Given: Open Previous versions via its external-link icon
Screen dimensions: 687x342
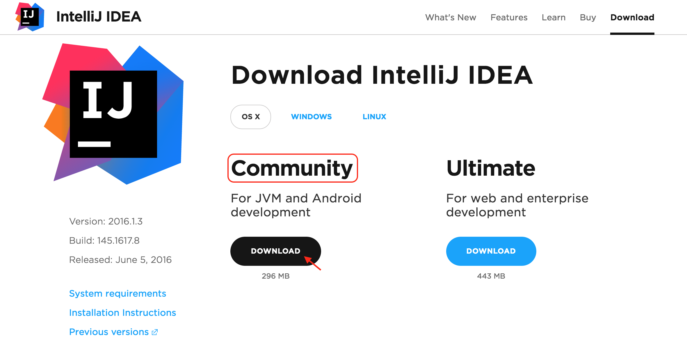Looking at the screenshot, I should click(x=155, y=332).
